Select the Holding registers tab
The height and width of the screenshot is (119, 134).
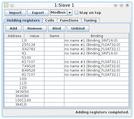point(23,21)
